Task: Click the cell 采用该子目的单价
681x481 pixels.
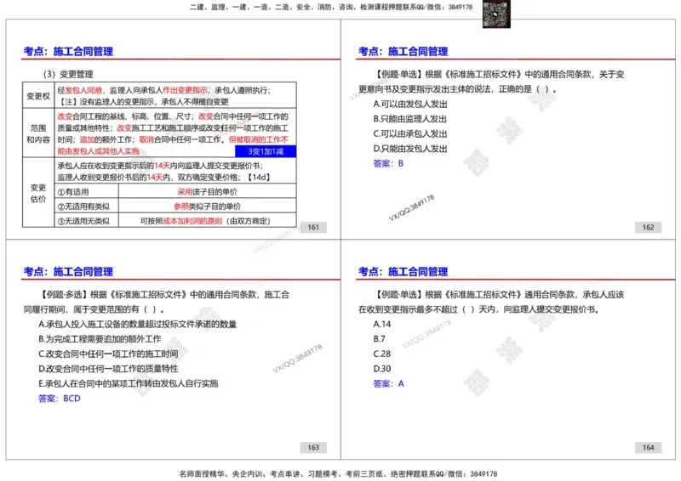Action: (208, 192)
